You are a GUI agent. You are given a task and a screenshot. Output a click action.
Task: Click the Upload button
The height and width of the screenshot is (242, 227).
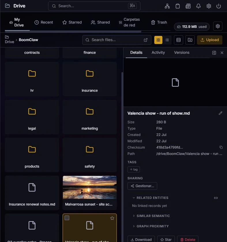(210, 40)
